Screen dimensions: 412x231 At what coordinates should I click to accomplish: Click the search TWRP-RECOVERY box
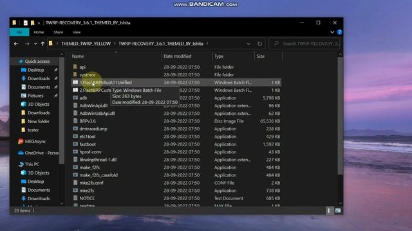[x=305, y=44]
